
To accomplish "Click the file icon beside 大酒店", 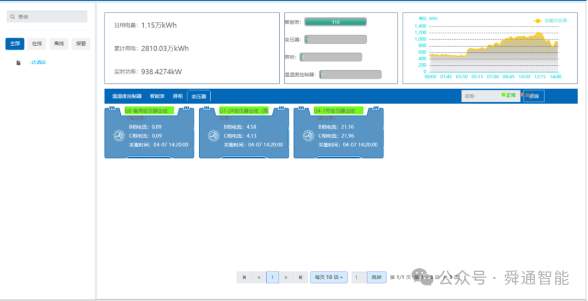I will [x=19, y=63].
